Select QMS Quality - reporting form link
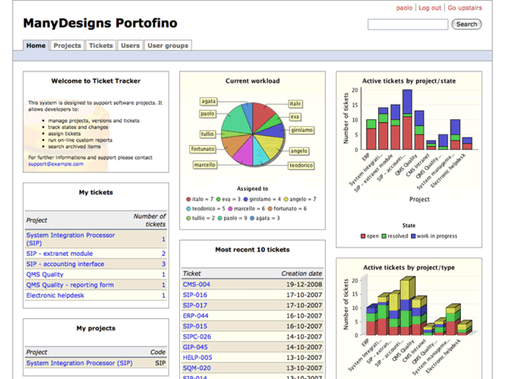This screenshot has height=379, width=505. [69, 285]
